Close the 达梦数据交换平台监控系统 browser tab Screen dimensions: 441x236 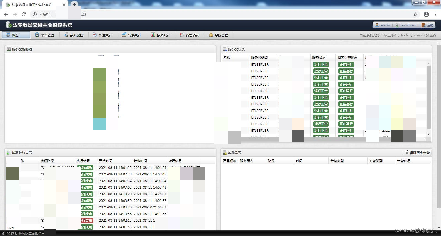coord(64,5)
